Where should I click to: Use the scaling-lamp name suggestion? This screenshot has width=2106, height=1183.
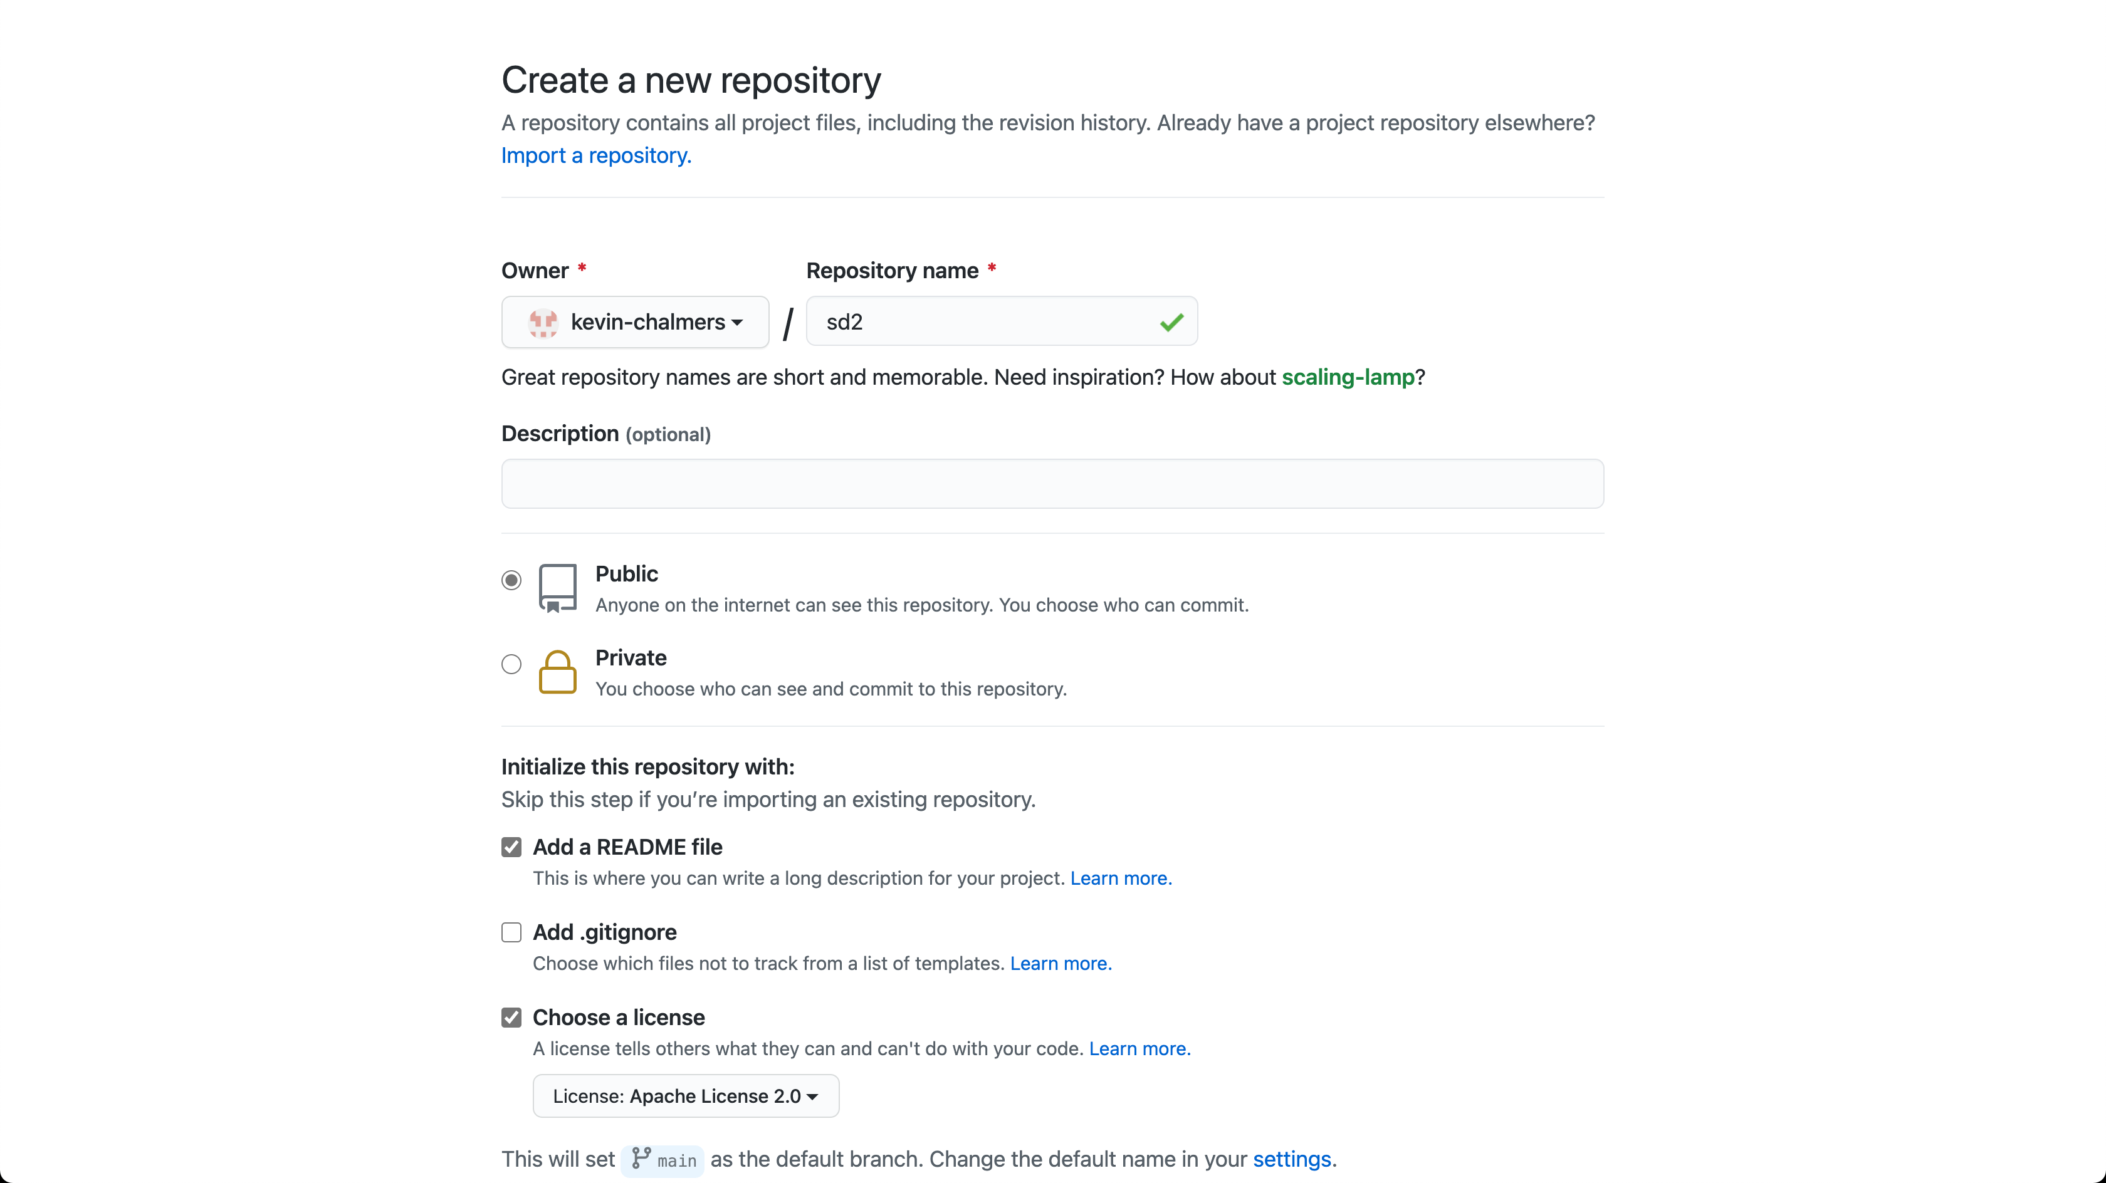point(1348,377)
